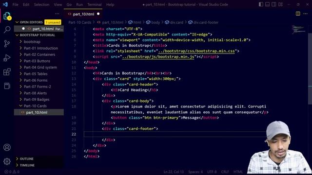Open the Explorer view in activity bar
The height and width of the screenshot is (175, 312).
tap(7, 16)
